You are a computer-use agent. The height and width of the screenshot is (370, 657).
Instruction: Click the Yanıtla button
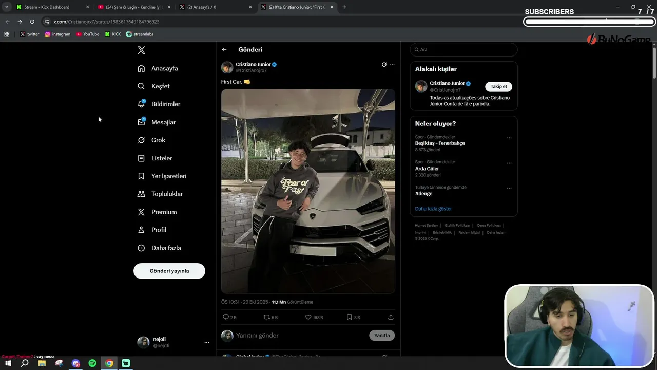coord(382,336)
